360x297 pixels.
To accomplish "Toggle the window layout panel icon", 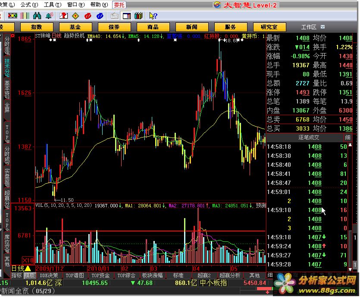I will click(127, 16).
